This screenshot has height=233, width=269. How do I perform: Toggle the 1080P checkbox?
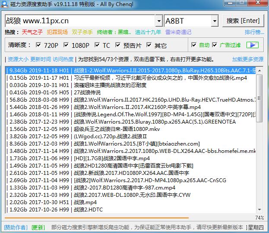[x=66, y=45]
